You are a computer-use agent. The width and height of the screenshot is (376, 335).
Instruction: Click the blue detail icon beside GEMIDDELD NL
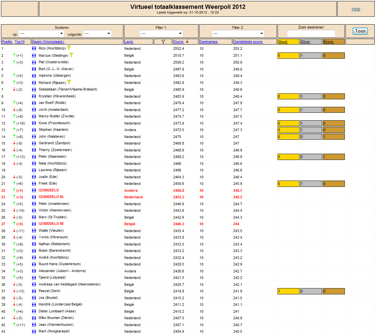click(x=34, y=197)
